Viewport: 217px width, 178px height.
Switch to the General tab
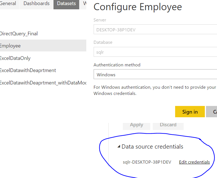click(8, 4)
